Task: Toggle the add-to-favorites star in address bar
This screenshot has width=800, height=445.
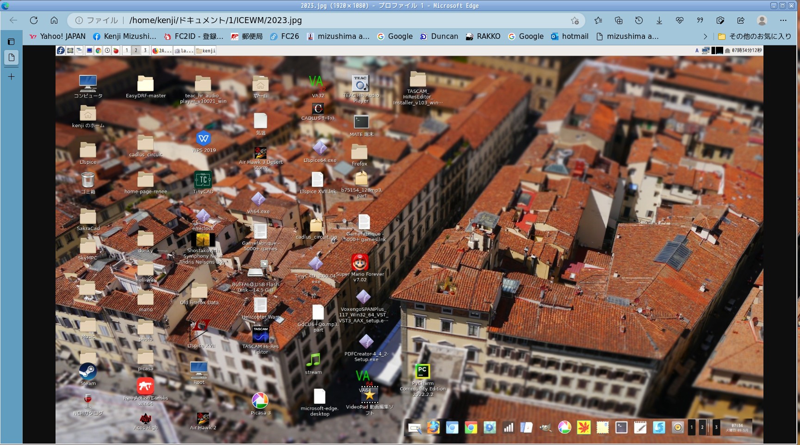Action: [575, 20]
